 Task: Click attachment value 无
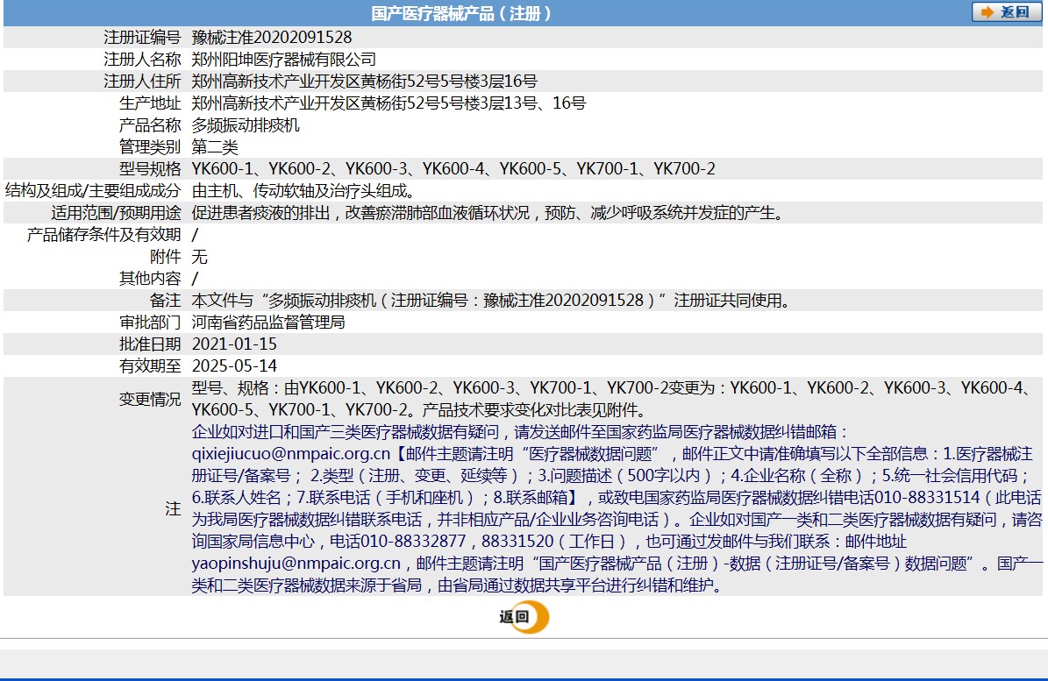point(199,257)
